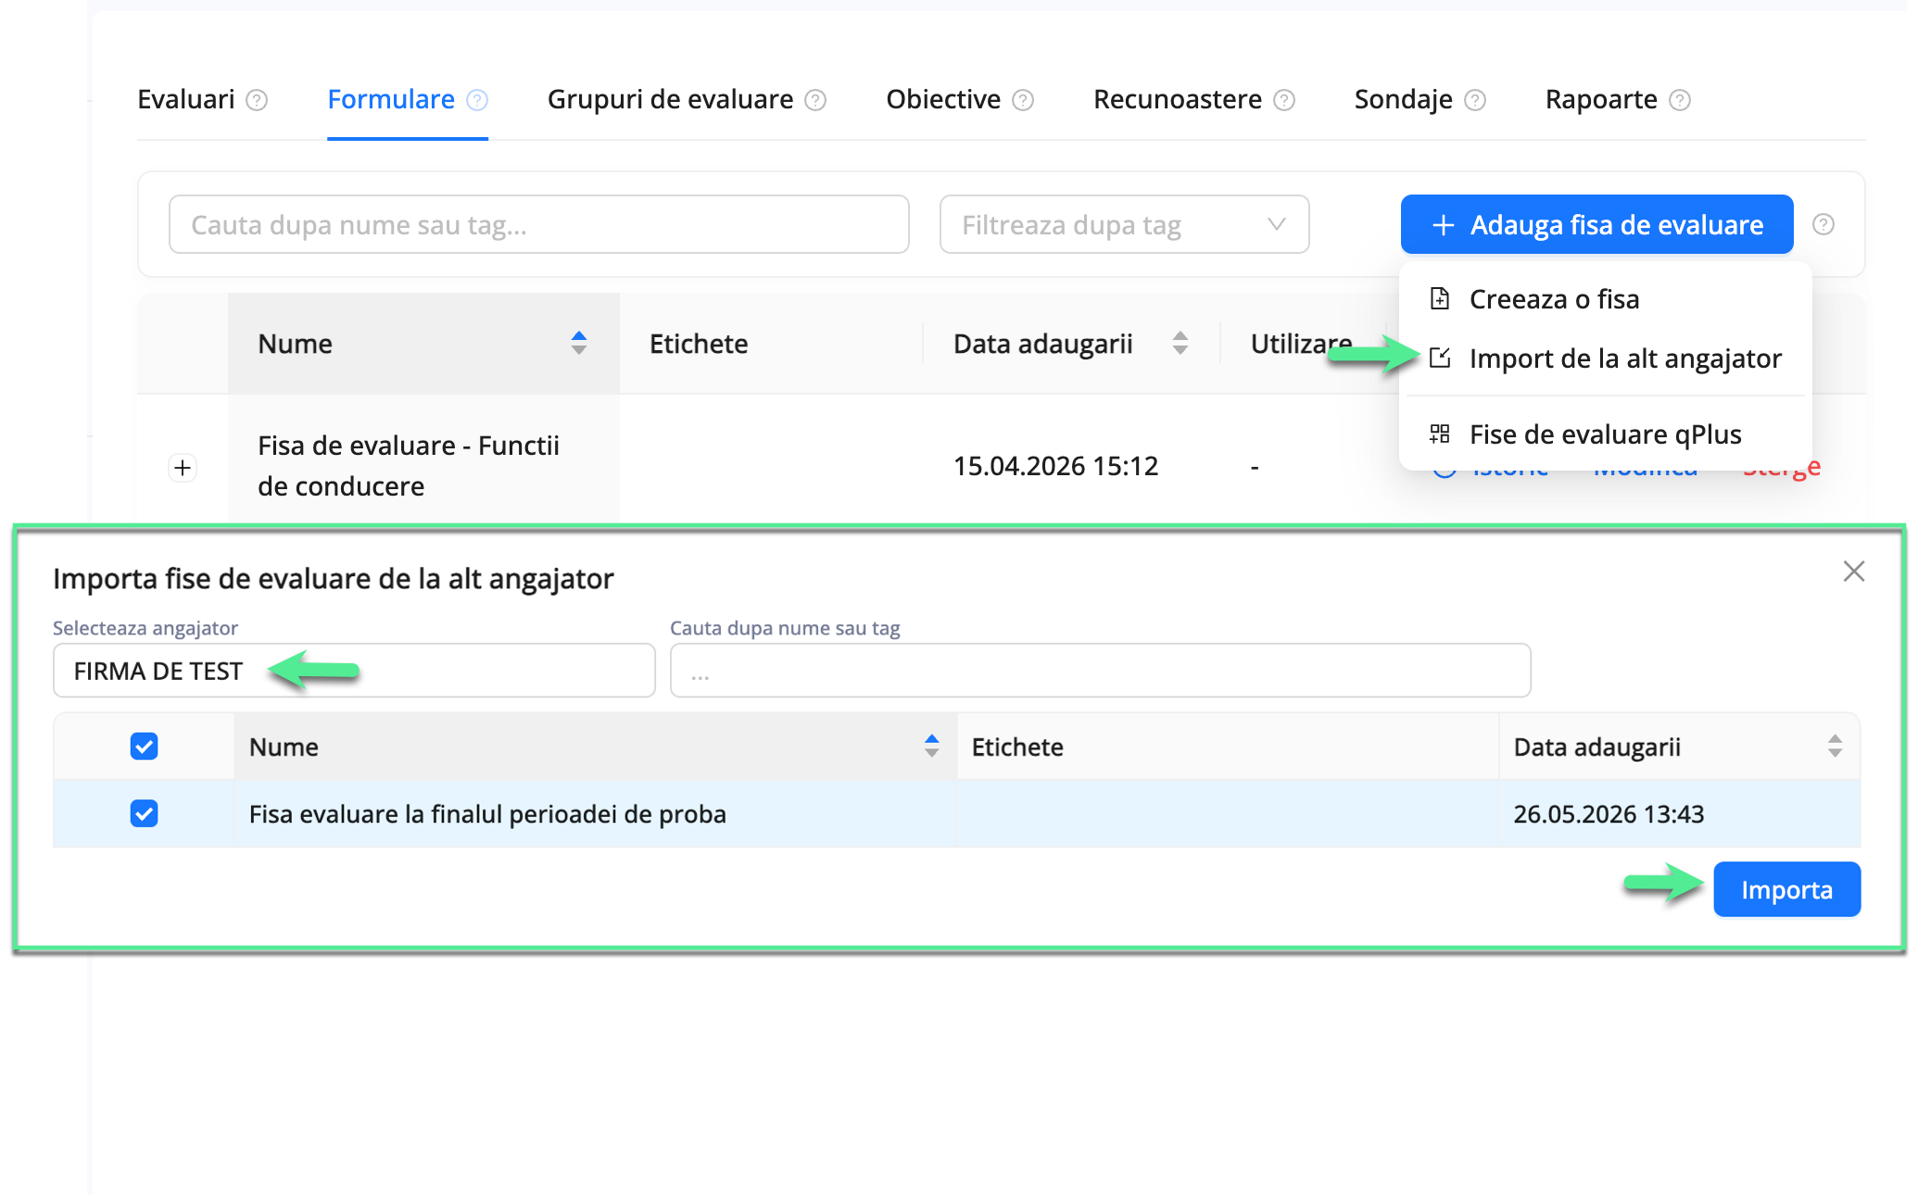Switch to Recunoastere tab
Screen dimensions: 1918x1195
pyautogui.click(x=1178, y=99)
